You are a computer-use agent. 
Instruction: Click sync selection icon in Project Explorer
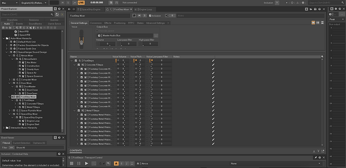(x=57, y=14)
